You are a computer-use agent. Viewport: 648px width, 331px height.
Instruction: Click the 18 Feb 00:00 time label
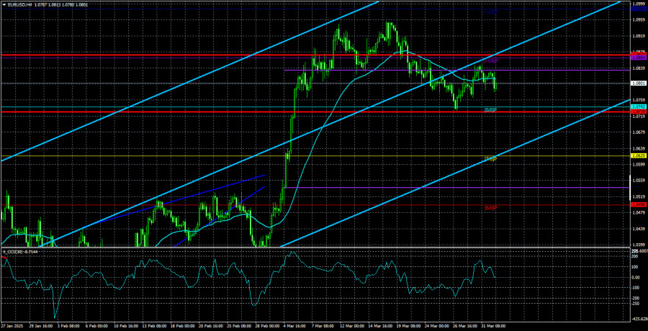[184, 326]
